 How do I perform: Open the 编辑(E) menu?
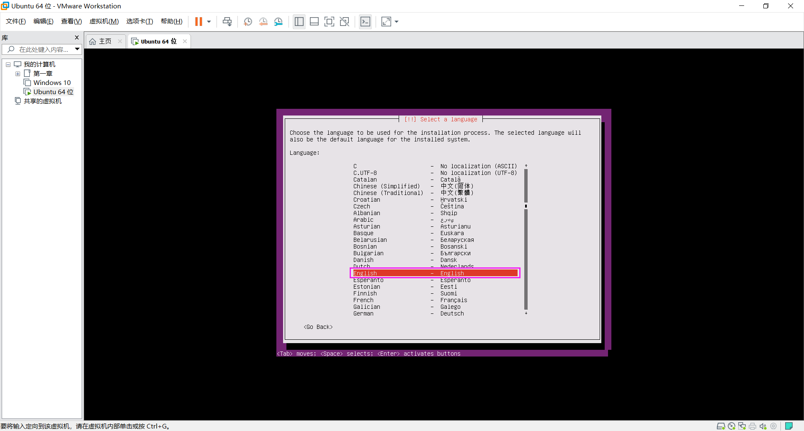[x=43, y=21]
